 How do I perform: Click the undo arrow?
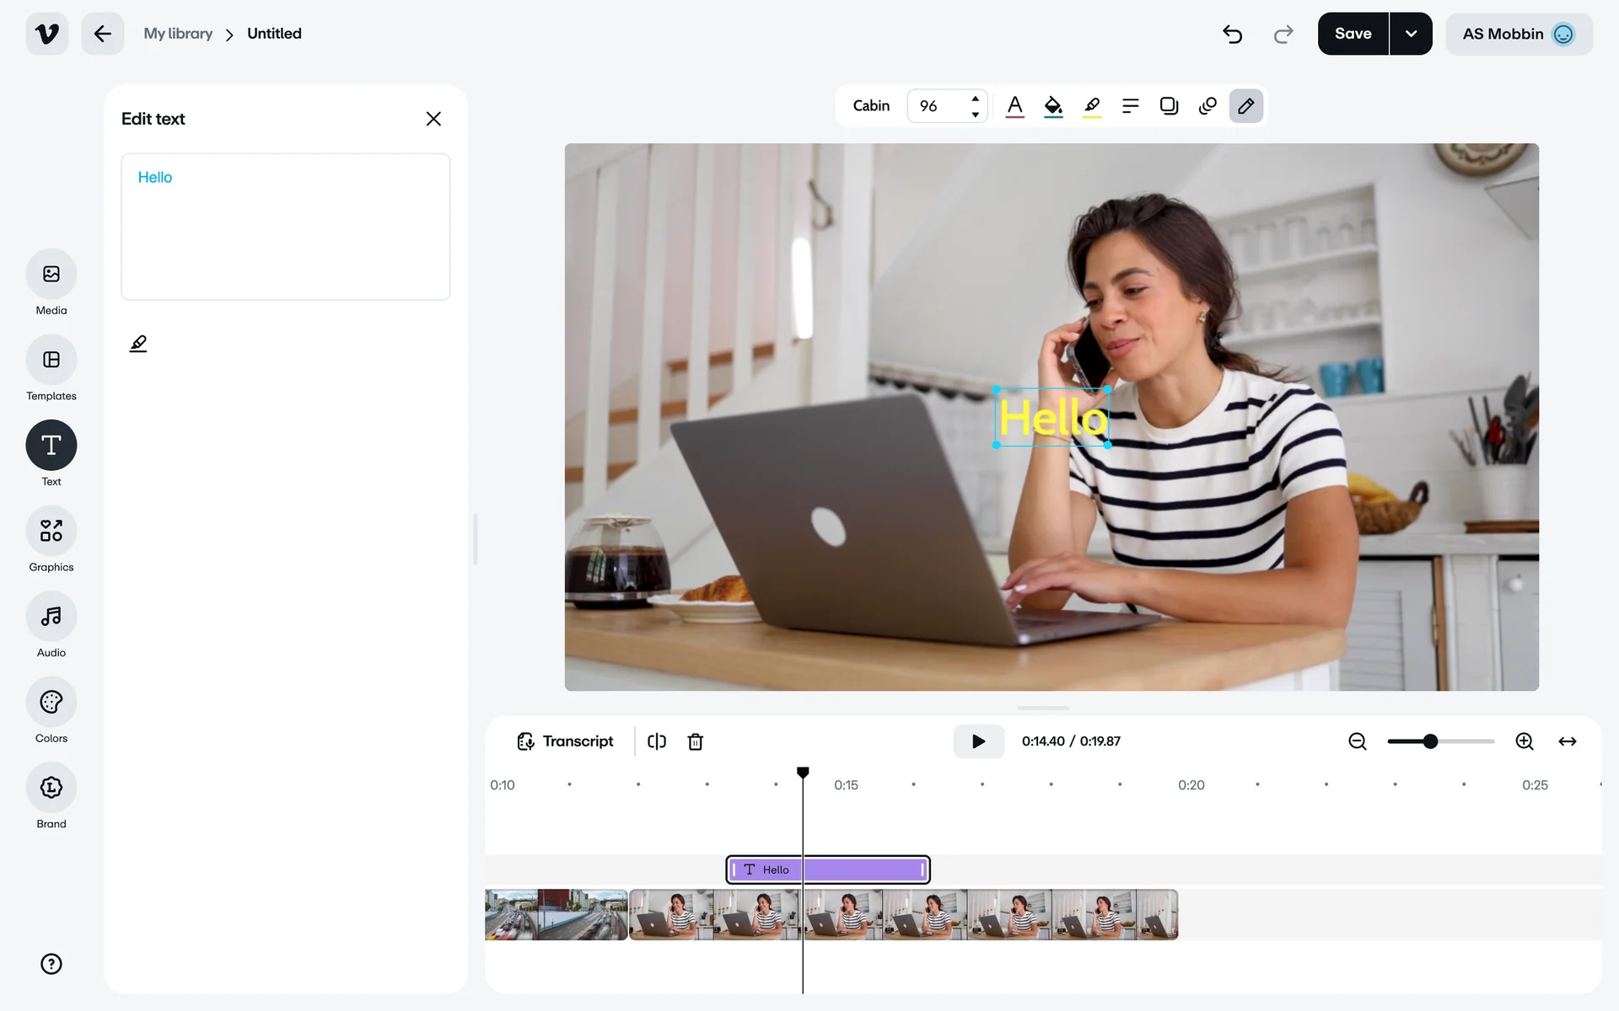(1232, 34)
